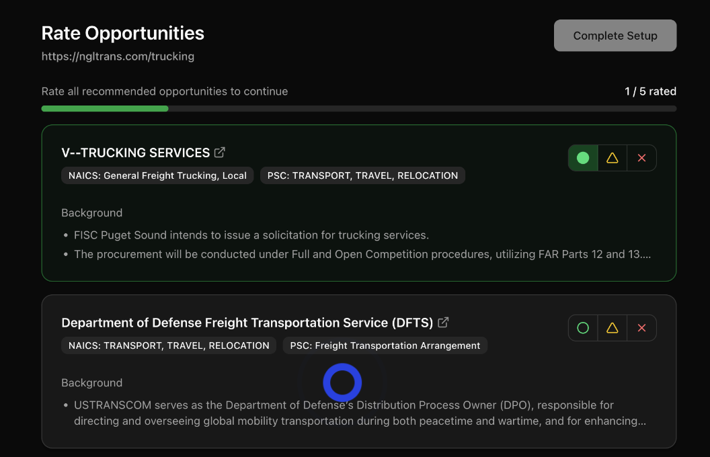This screenshot has height=457, width=710.
Task: Click the Rate Opportunities heading
Action: tap(123, 34)
